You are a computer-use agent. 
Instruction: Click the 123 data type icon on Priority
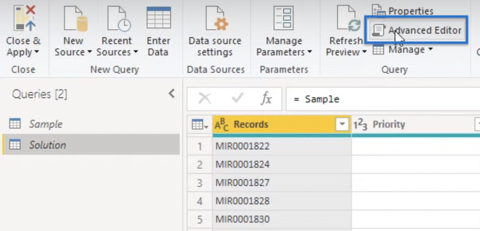[361, 125]
